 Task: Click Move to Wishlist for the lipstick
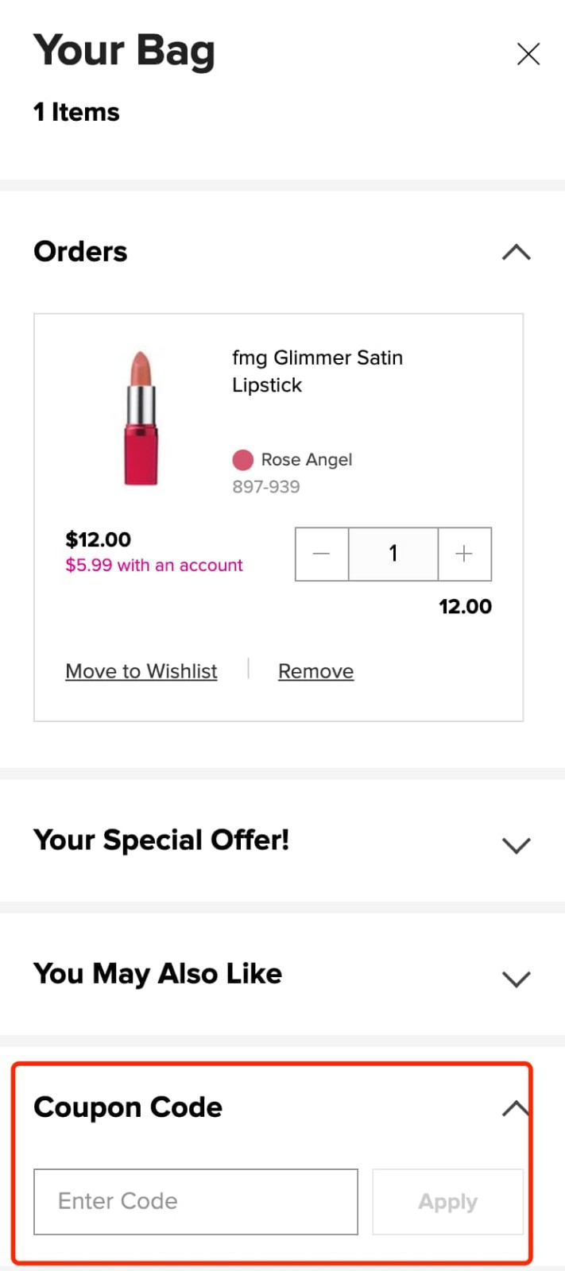[141, 670]
